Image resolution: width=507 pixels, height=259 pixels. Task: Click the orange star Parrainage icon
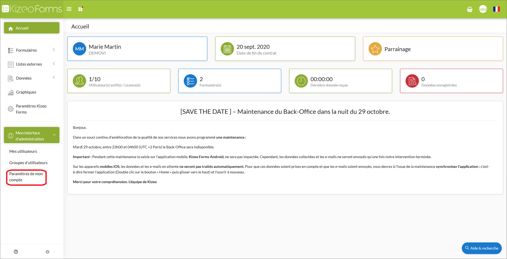point(375,49)
